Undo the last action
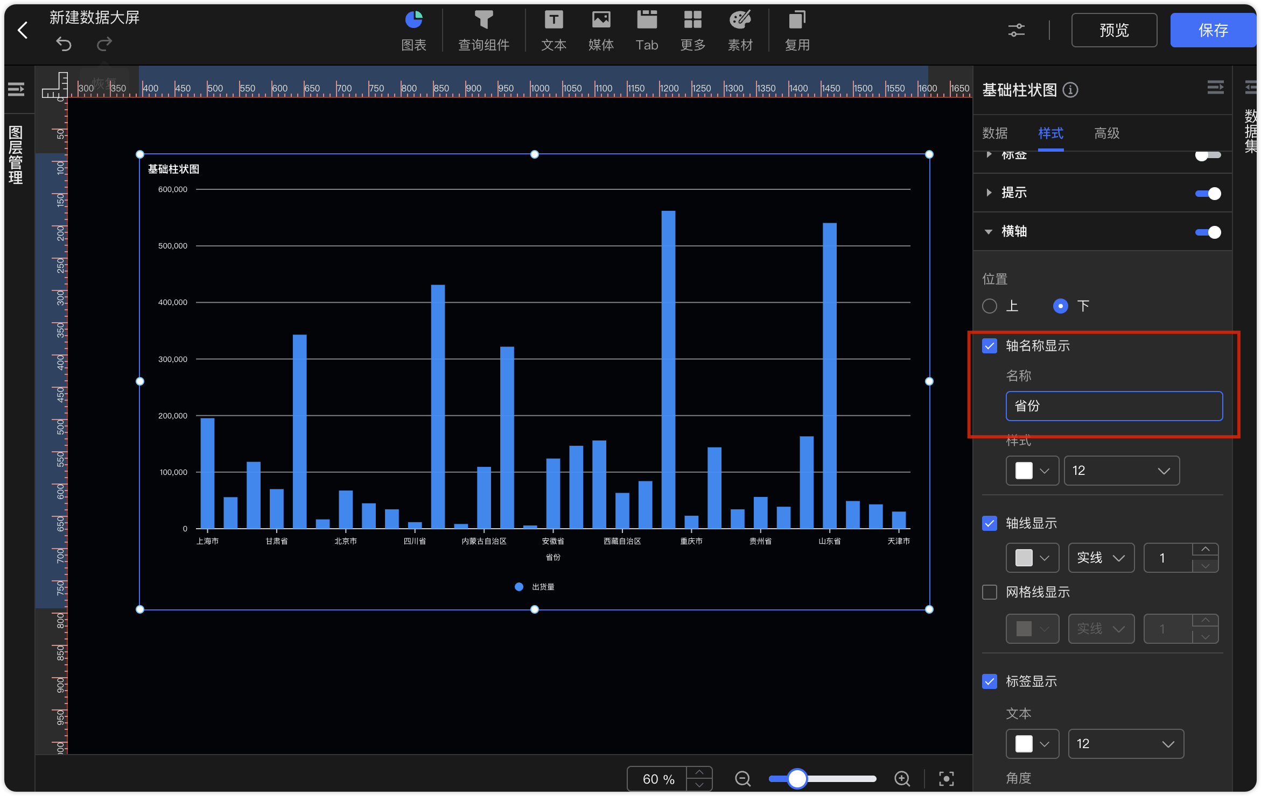1261x796 pixels. coord(64,44)
